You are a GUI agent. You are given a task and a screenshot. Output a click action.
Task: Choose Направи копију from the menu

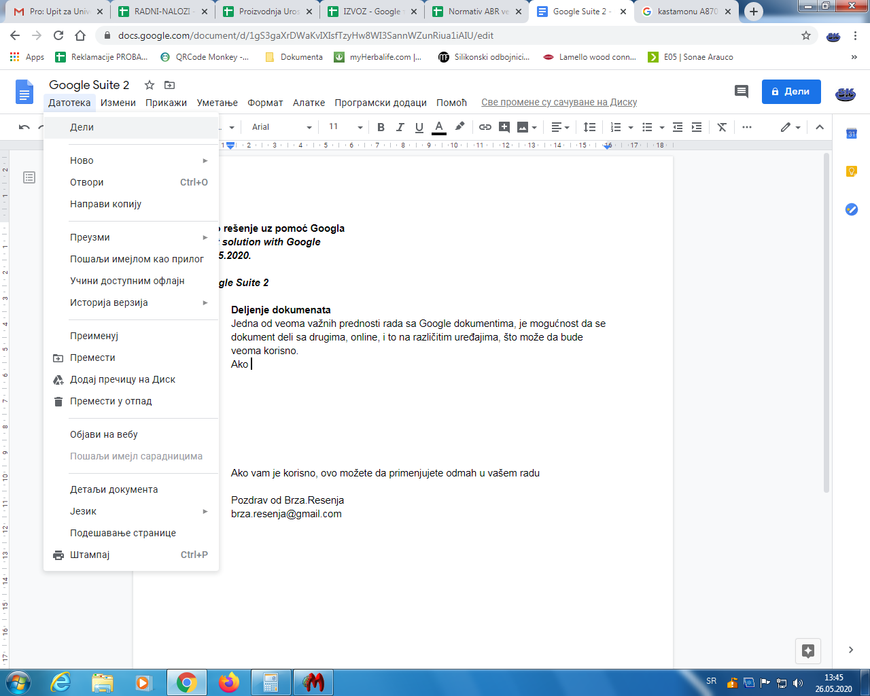[x=131, y=204]
